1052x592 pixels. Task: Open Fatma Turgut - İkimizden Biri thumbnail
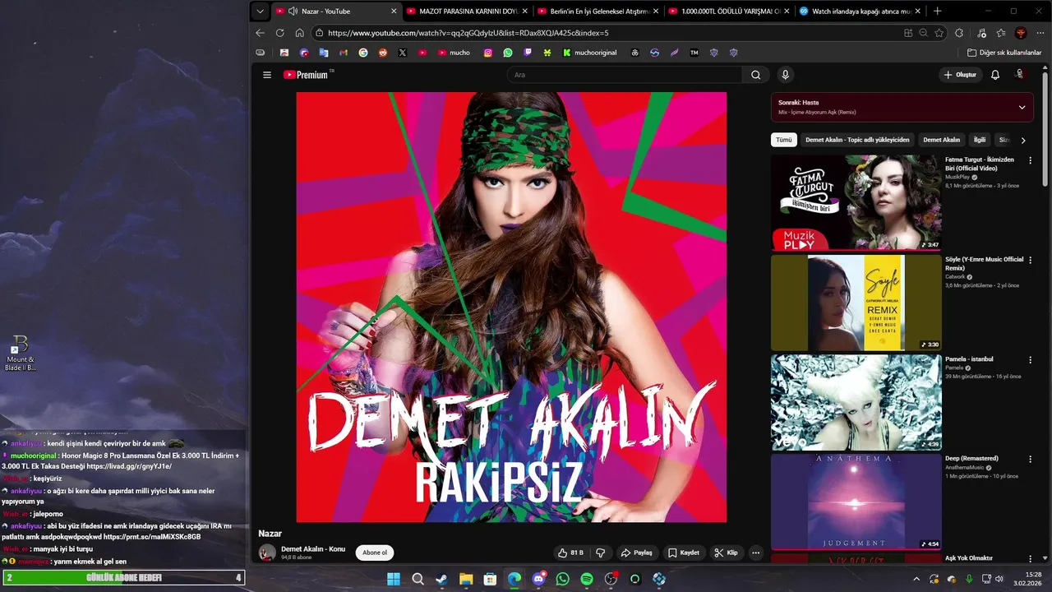(x=856, y=202)
